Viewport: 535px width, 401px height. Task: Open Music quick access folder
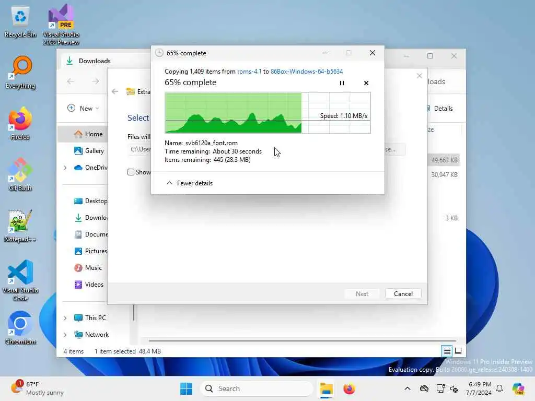click(x=88, y=268)
